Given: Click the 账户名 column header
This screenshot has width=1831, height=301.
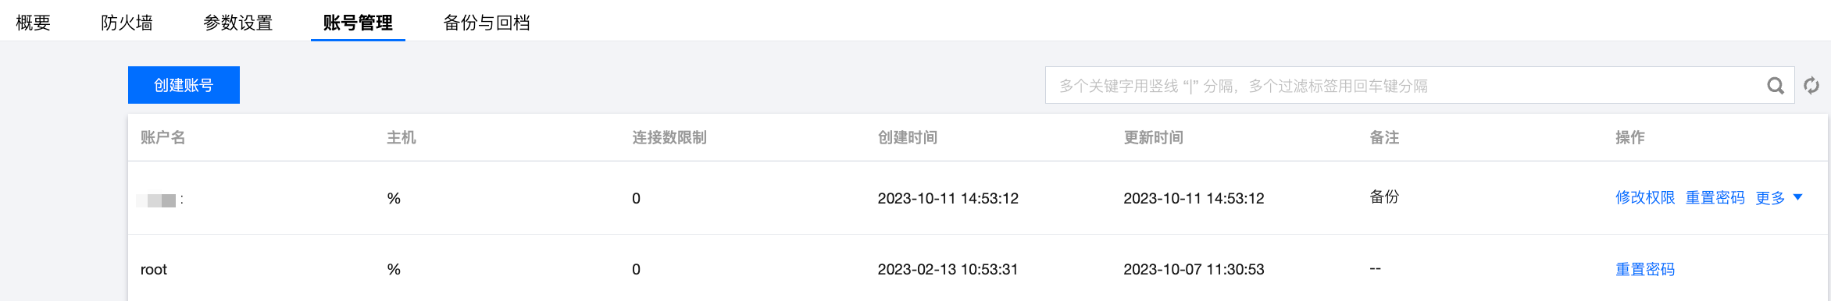Looking at the screenshot, I should click(x=163, y=137).
